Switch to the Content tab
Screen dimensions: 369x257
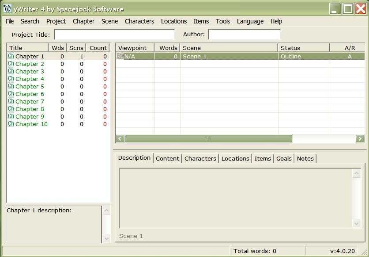click(167, 158)
